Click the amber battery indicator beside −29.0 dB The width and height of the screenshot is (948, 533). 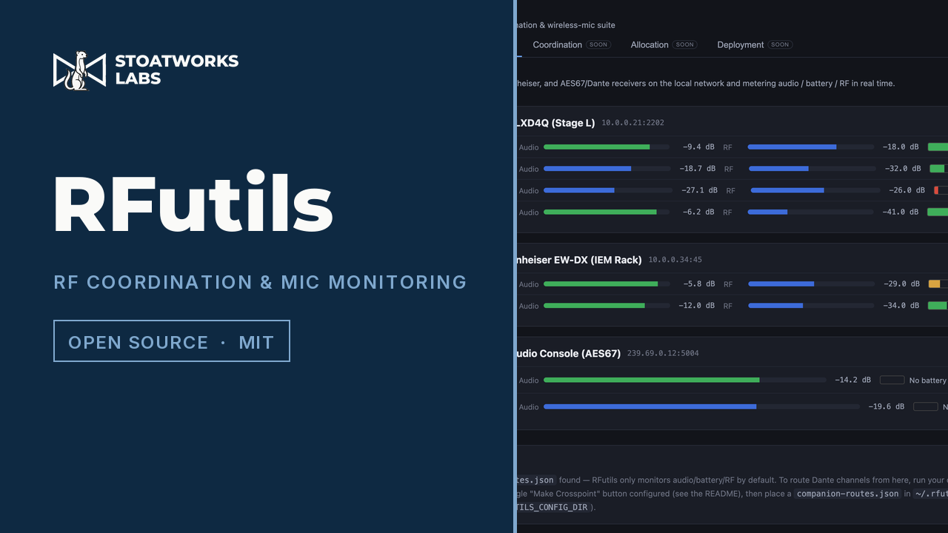(x=938, y=284)
